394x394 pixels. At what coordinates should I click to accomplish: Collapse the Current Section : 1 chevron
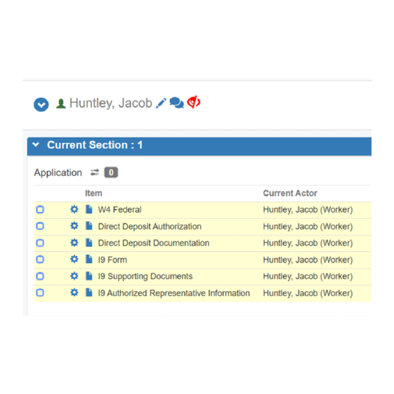tap(36, 145)
